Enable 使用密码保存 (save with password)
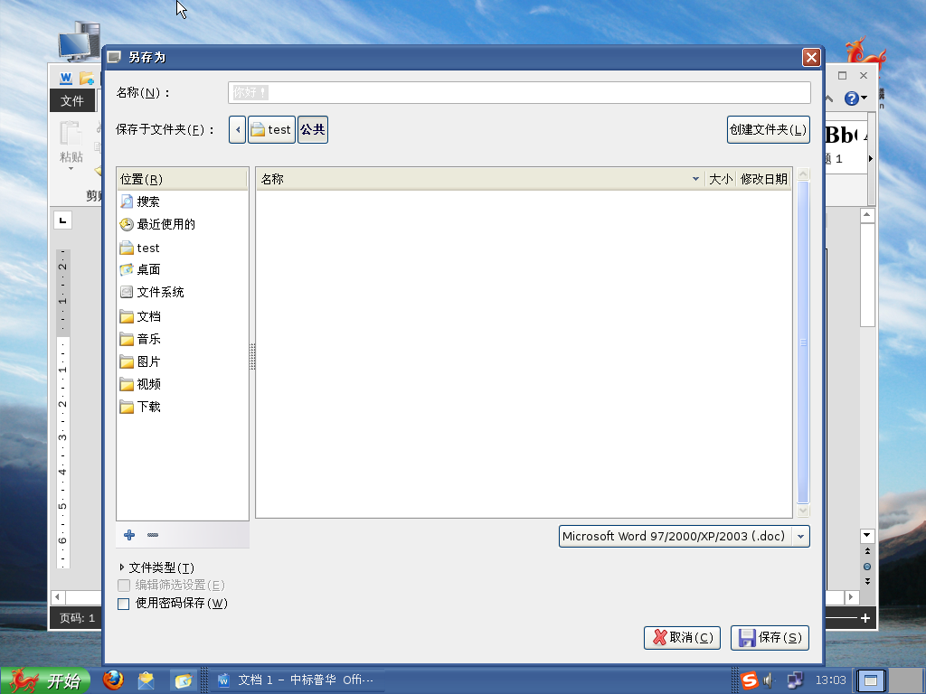This screenshot has width=926, height=694. [x=123, y=604]
